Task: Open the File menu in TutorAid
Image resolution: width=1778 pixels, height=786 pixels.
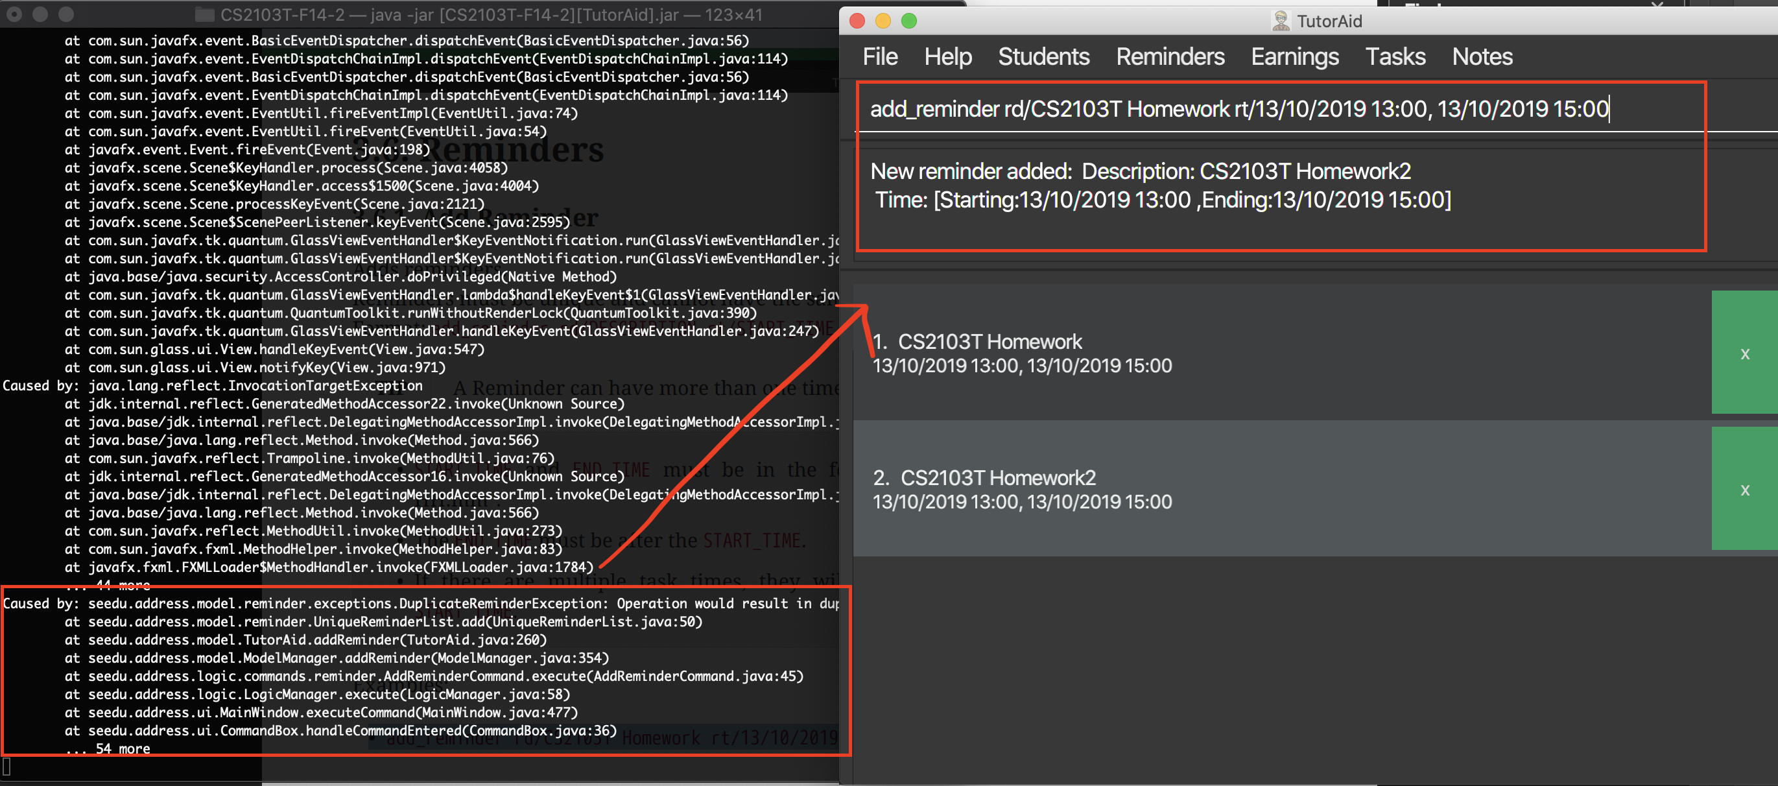Action: [x=880, y=56]
